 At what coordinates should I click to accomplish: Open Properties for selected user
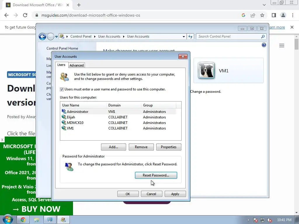[x=168, y=147]
